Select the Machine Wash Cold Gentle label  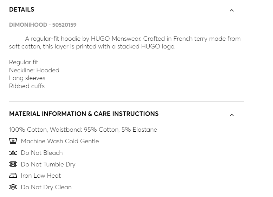60,141
